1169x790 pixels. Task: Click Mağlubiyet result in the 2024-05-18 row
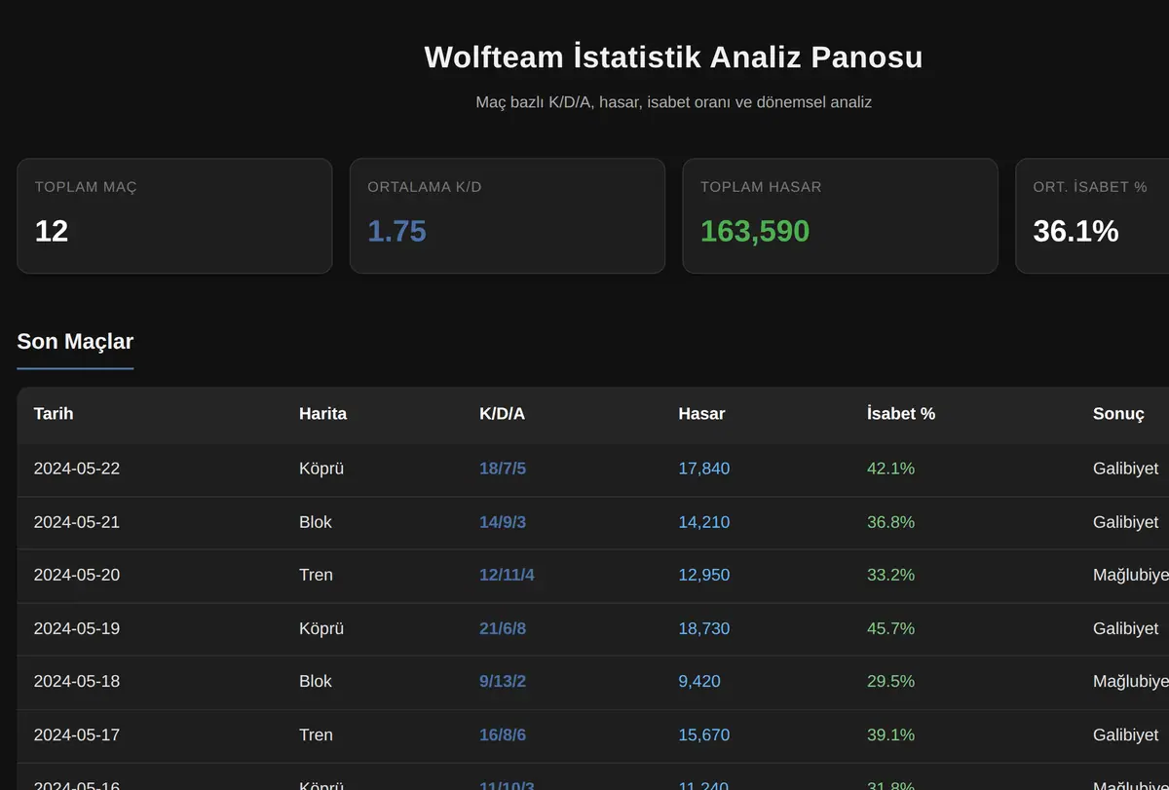pos(1131,681)
